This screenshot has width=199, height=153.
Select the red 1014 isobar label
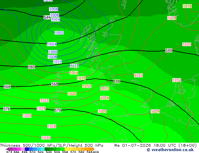(x=74, y=73)
